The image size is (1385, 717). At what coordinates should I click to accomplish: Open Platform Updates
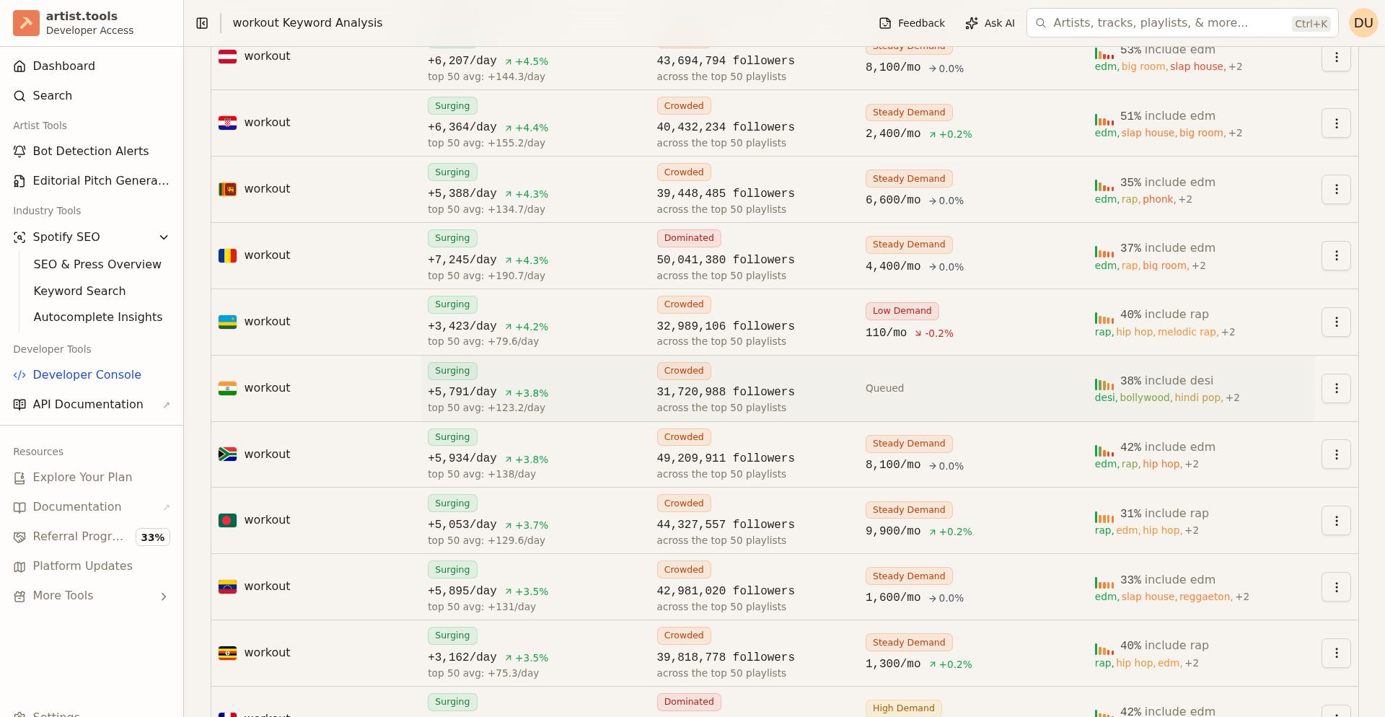tap(92, 566)
